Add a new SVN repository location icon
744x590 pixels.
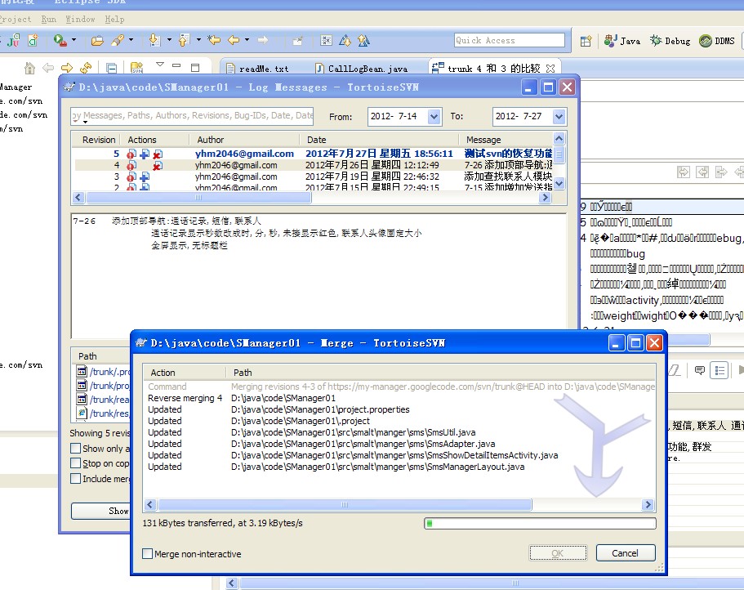136,68
